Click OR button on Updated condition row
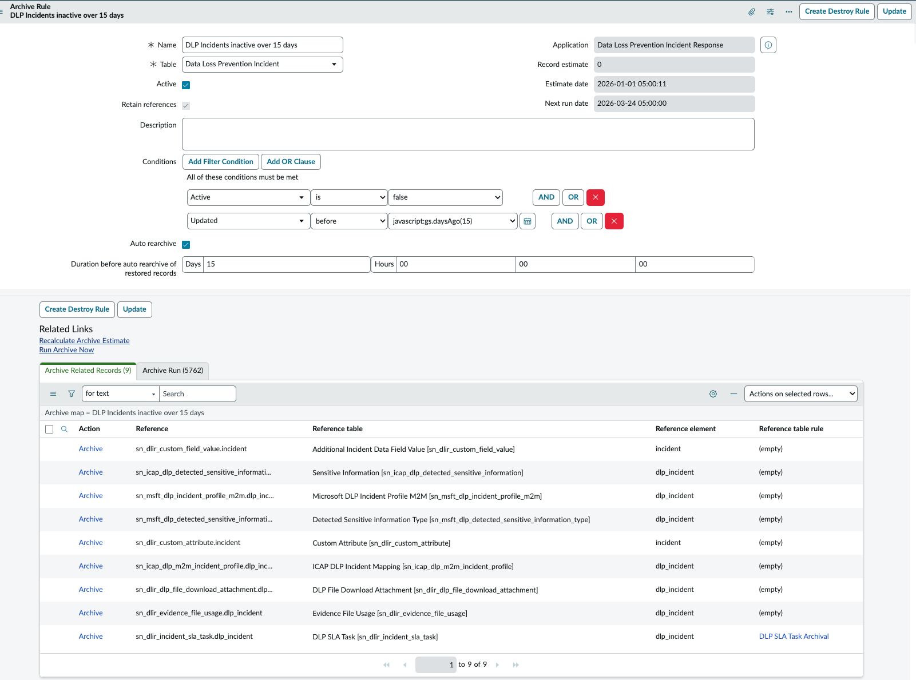The width and height of the screenshot is (916, 680). click(x=592, y=221)
